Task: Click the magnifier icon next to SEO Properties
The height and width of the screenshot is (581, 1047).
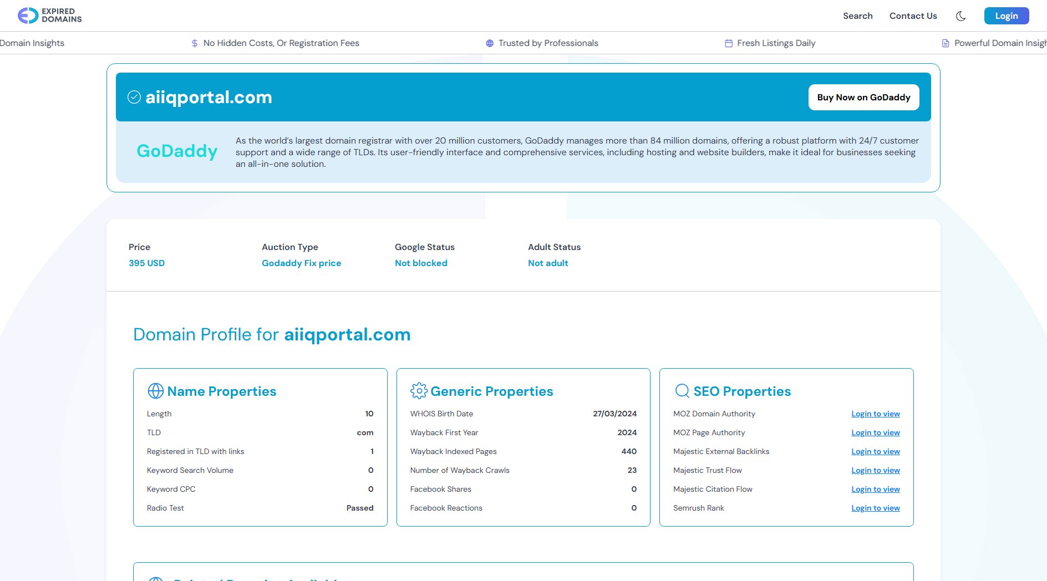Action: click(x=682, y=391)
